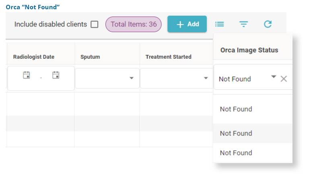Click the Orca Image Status column header

(249, 50)
